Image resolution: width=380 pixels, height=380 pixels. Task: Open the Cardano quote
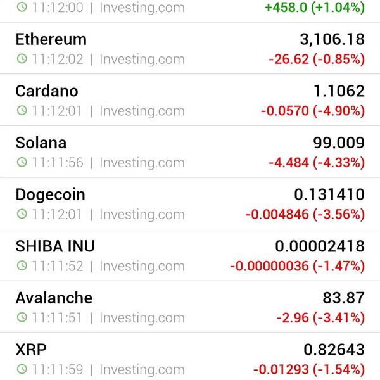pyautogui.click(x=190, y=100)
